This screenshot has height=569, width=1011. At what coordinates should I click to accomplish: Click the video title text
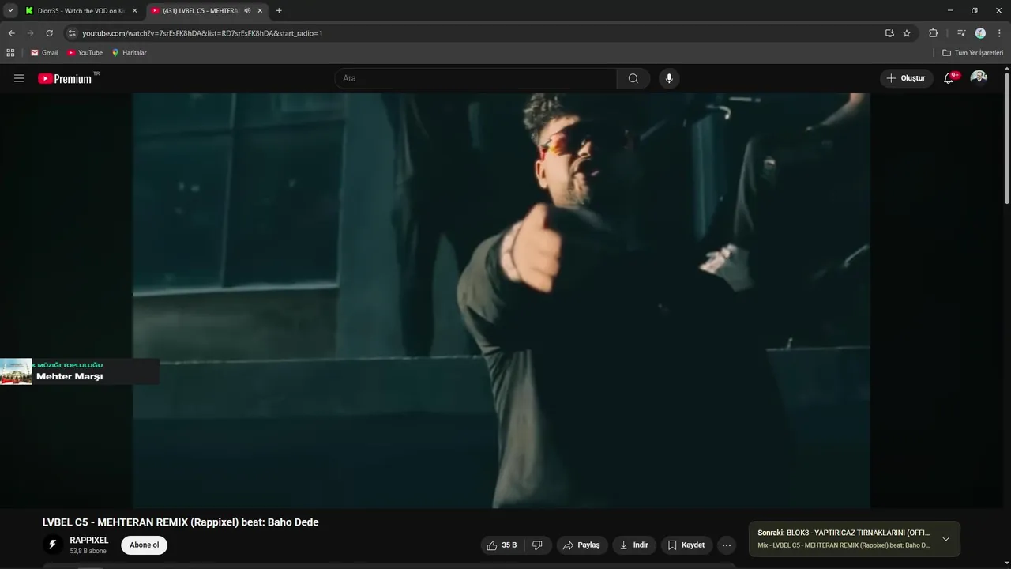coord(180,522)
